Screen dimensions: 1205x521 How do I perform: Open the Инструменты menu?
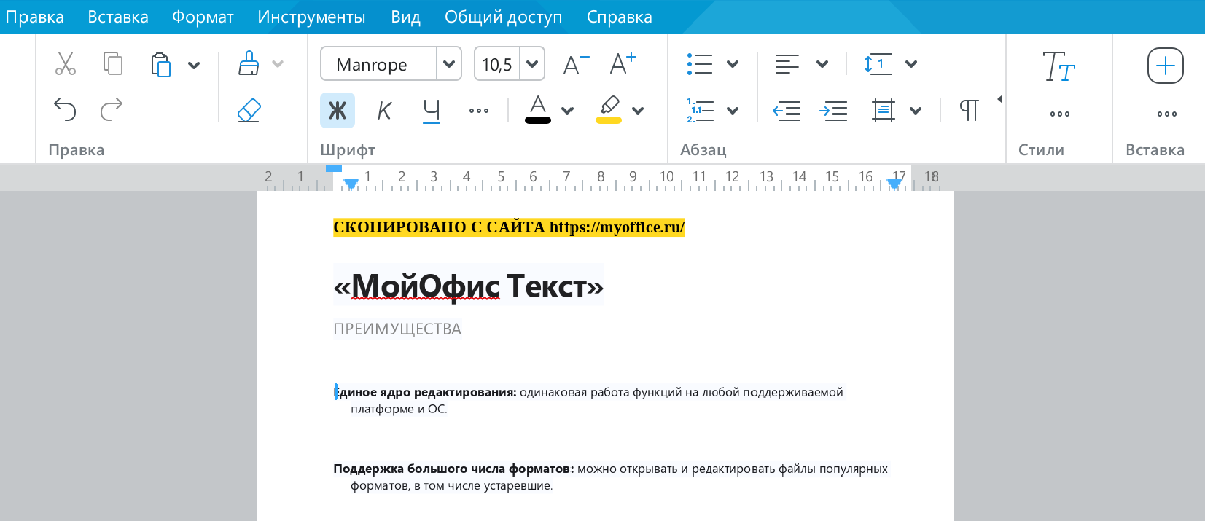pyautogui.click(x=311, y=17)
